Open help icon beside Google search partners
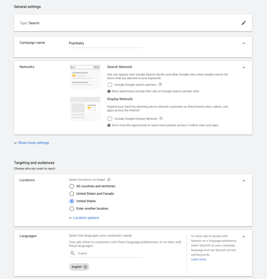 coord(160,84)
